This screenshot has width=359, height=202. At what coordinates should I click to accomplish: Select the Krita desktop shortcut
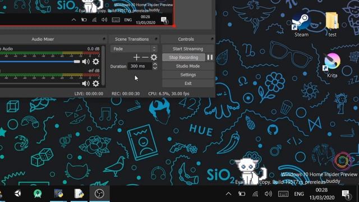pos(332,66)
